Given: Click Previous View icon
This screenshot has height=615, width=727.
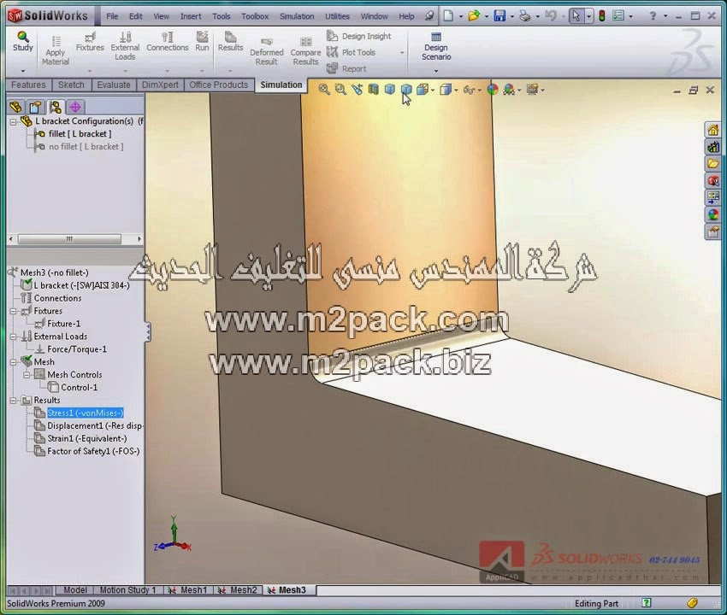Looking at the screenshot, I should [x=357, y=90].
